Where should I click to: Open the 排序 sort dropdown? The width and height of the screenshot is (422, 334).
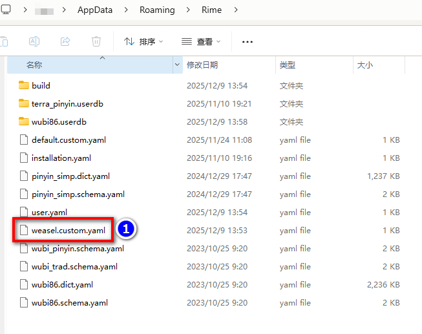[x=143, y=42]
